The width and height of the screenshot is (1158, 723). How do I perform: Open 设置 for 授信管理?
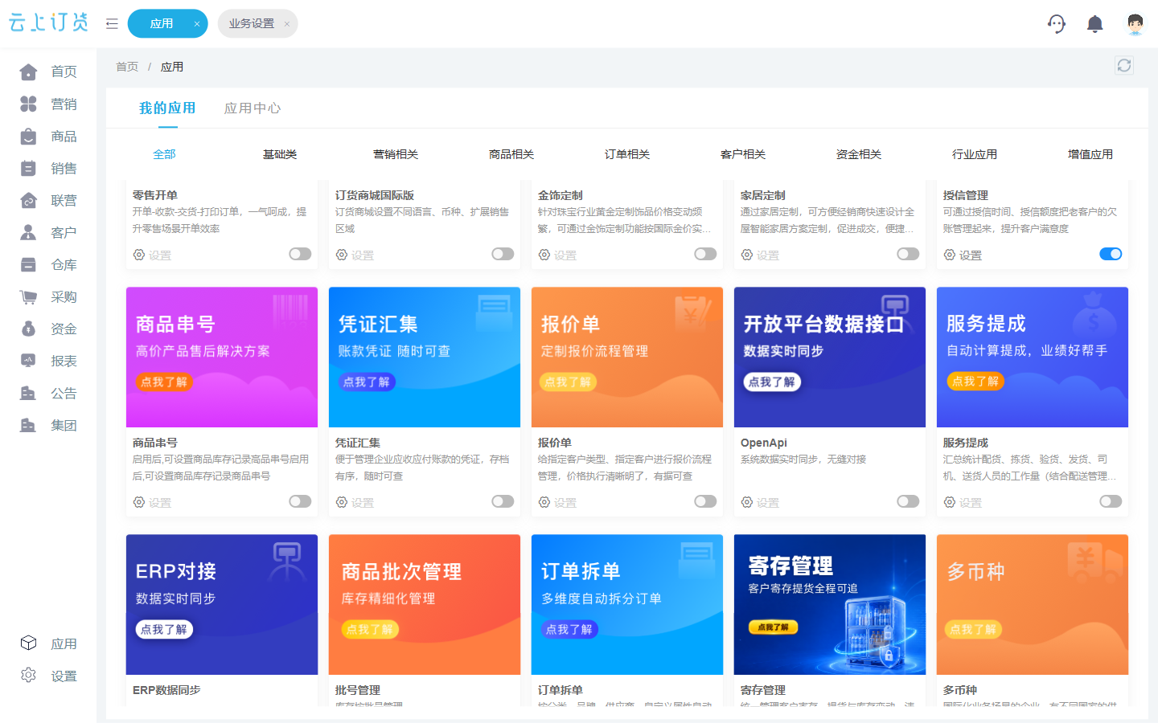963,255
